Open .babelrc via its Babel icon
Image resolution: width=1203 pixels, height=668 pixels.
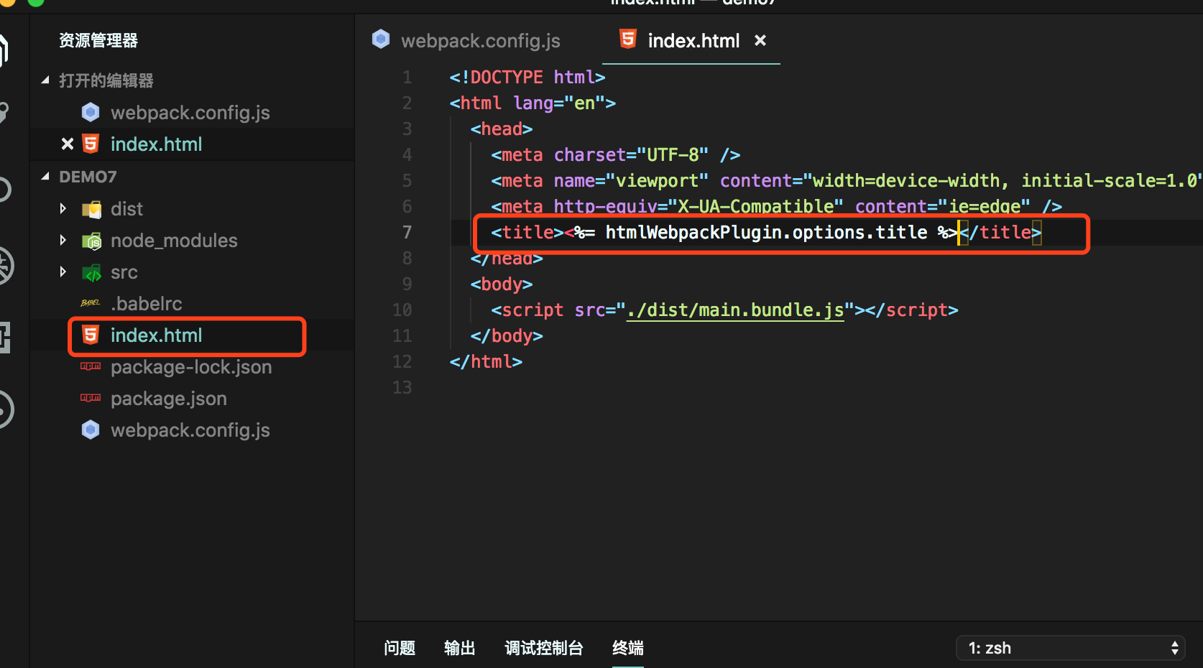tap(91, 303)
